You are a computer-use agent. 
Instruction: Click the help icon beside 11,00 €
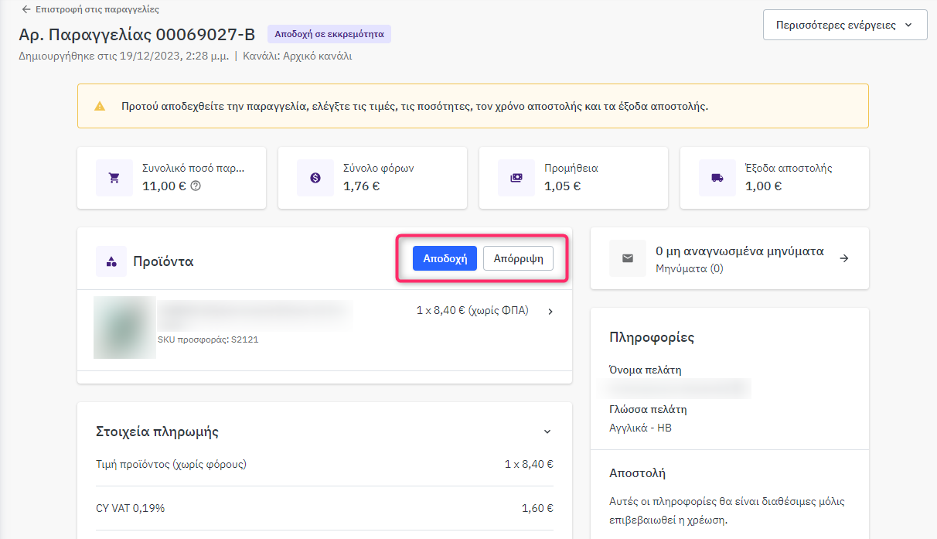195,186
